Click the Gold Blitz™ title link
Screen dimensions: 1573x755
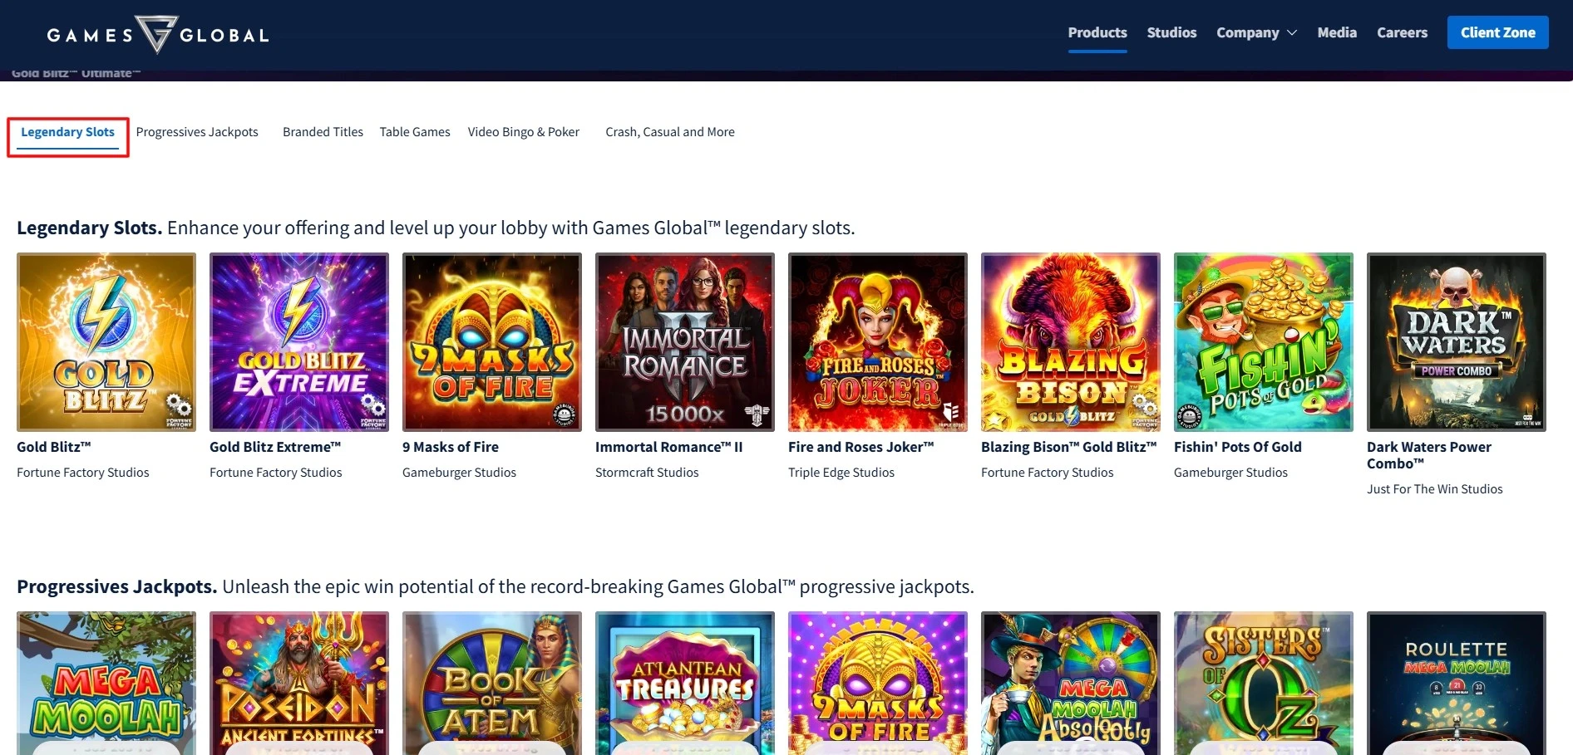click(54, 447)
